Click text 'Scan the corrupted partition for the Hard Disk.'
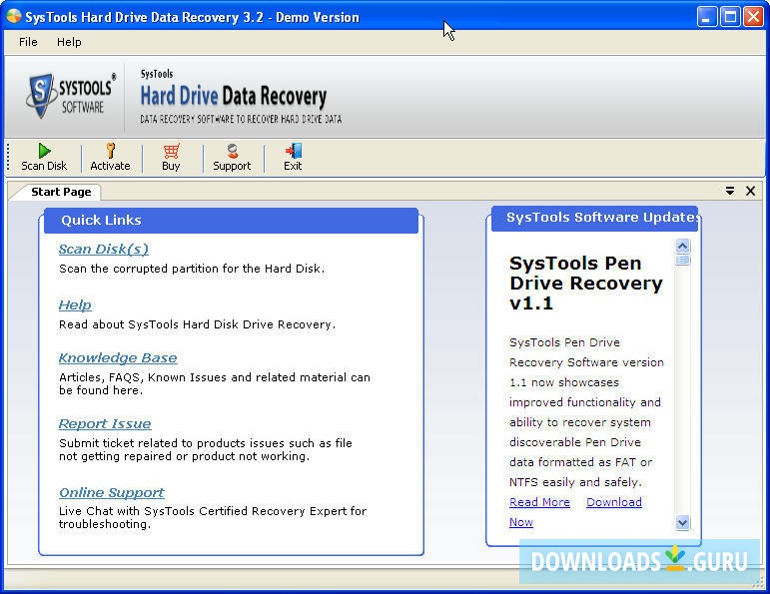The width and height of the screenshot is (770, 594). click(192, 269)
